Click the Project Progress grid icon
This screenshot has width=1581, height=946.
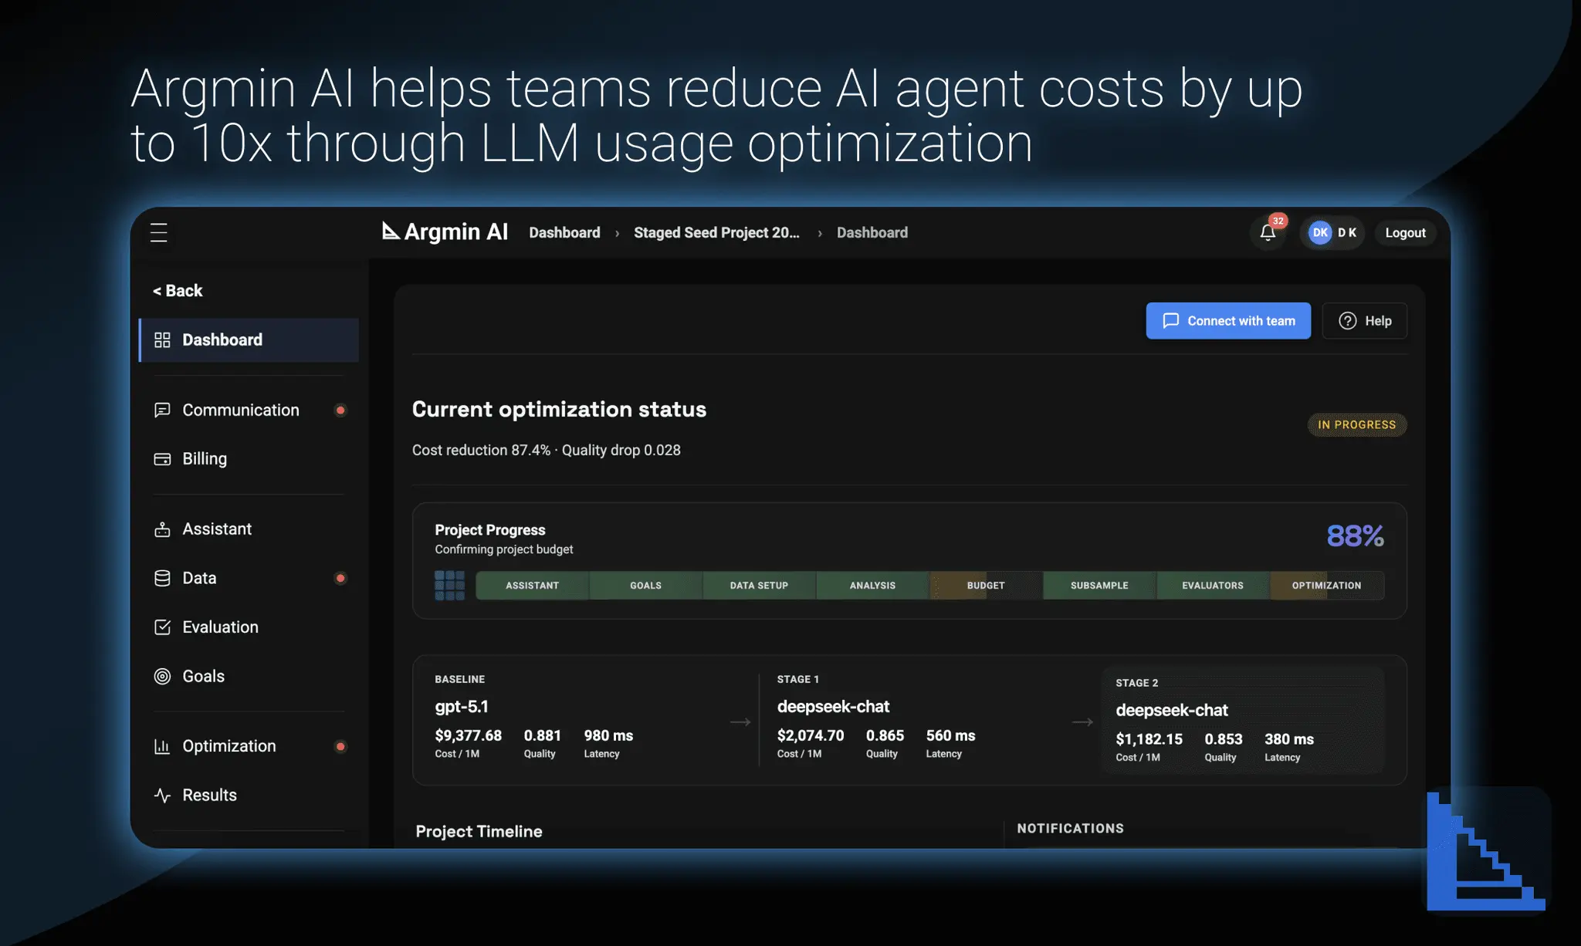(449, 585)
